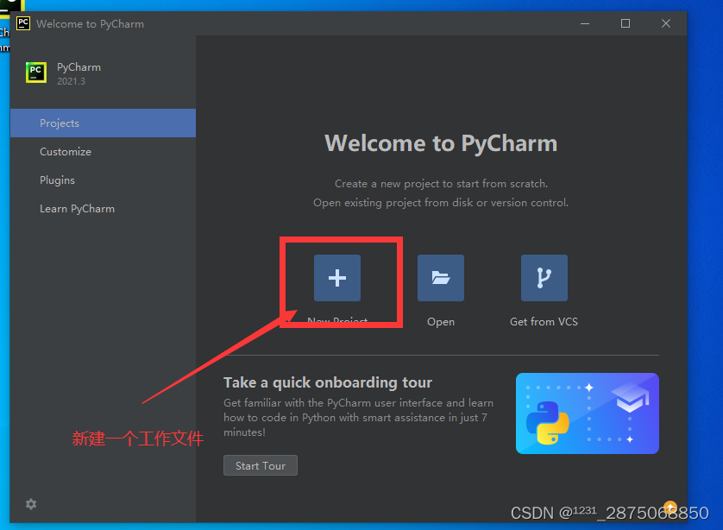
Task: Click the Open label under the folder
Action: [x=440, y=321]
